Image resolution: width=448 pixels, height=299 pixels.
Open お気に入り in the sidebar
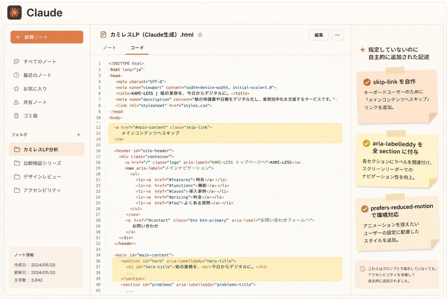click(47, 88)
